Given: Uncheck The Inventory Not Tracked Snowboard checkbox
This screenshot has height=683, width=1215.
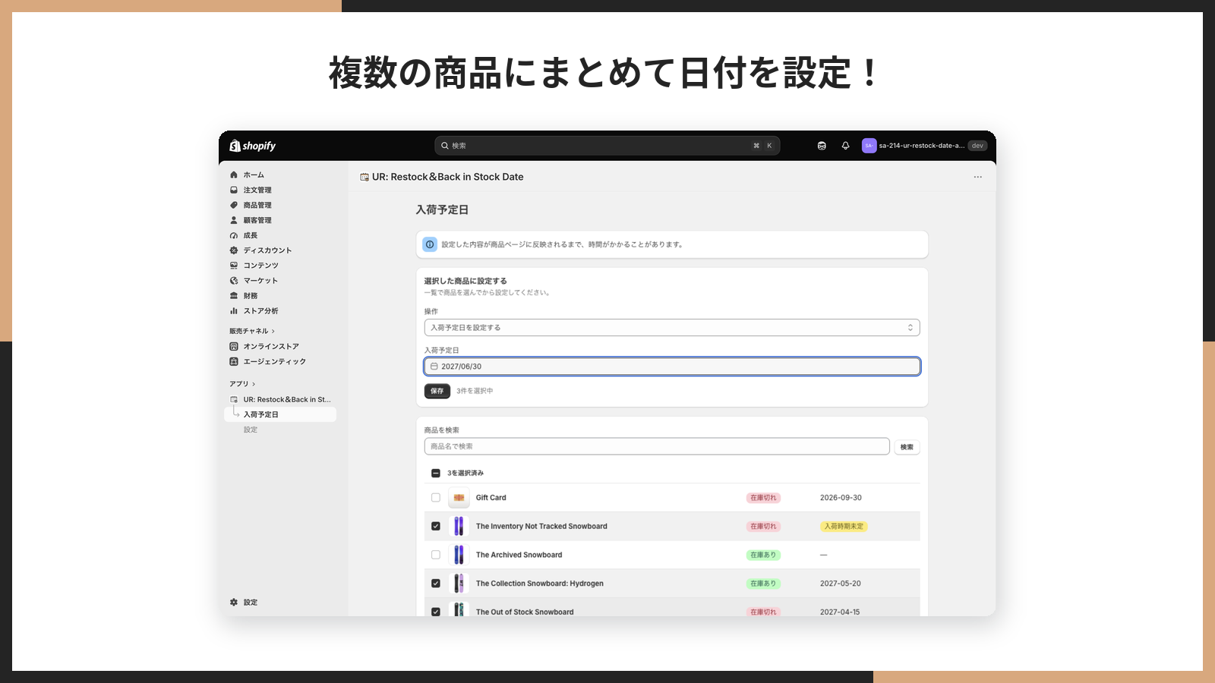Looking at the screenshot, I should [x=436, y=526].
